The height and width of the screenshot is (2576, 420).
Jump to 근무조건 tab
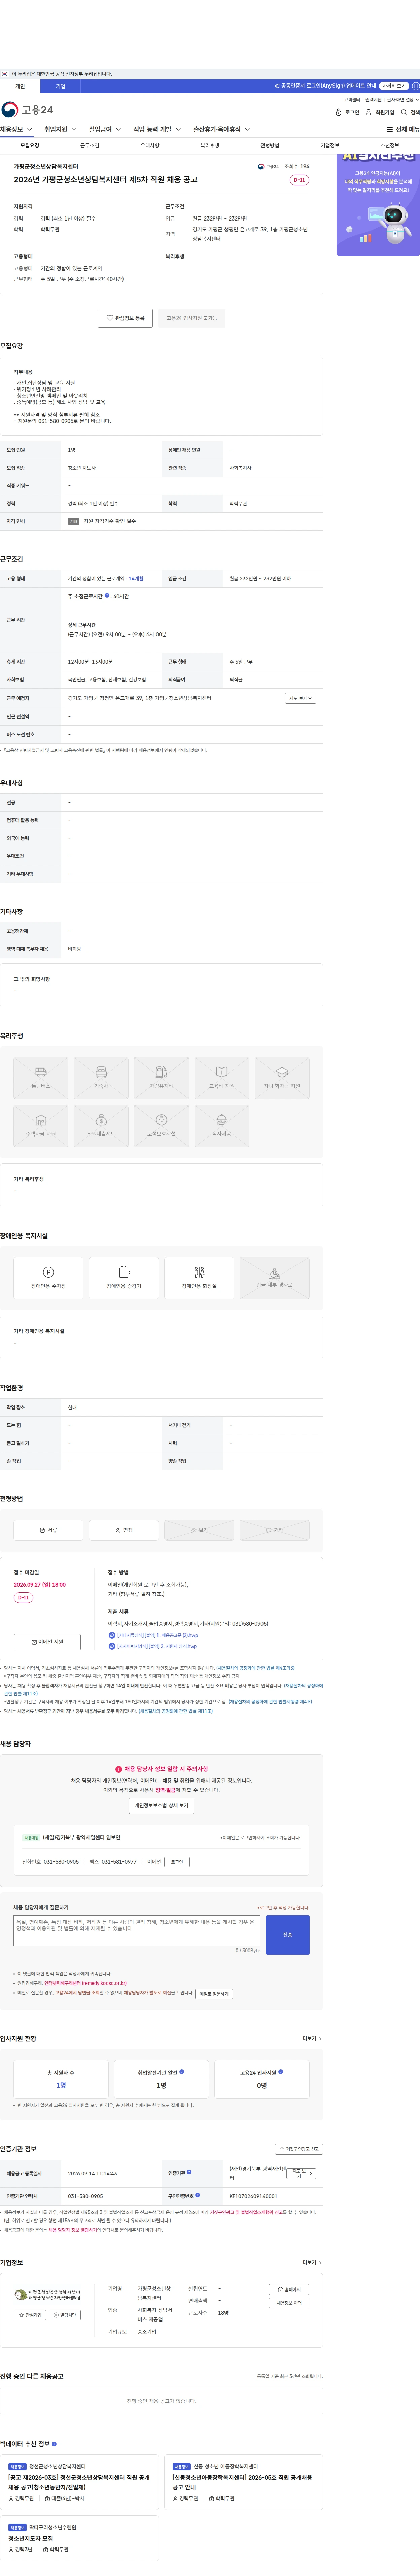tap(90, 146)
